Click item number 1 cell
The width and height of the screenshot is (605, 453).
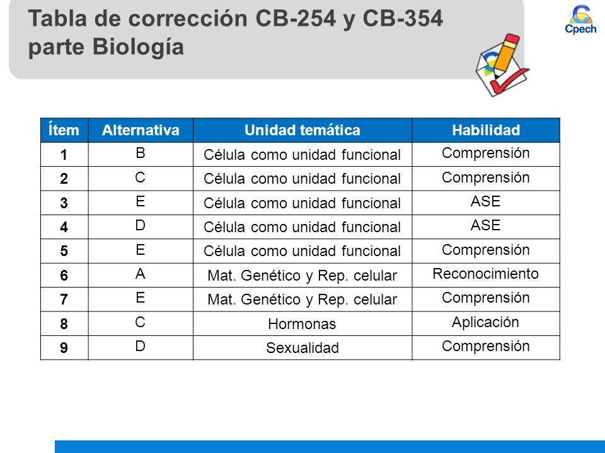[x=64, y=155]
